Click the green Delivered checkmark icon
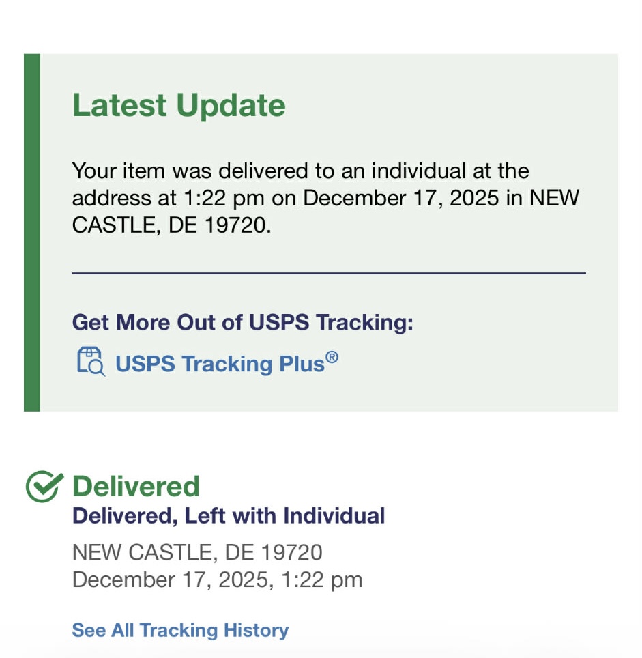 (45, 487)
